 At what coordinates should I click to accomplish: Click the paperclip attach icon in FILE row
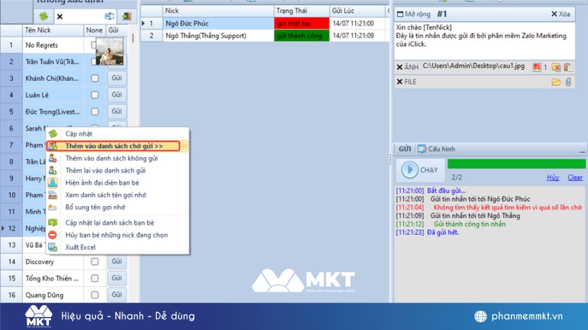[568, 82]
